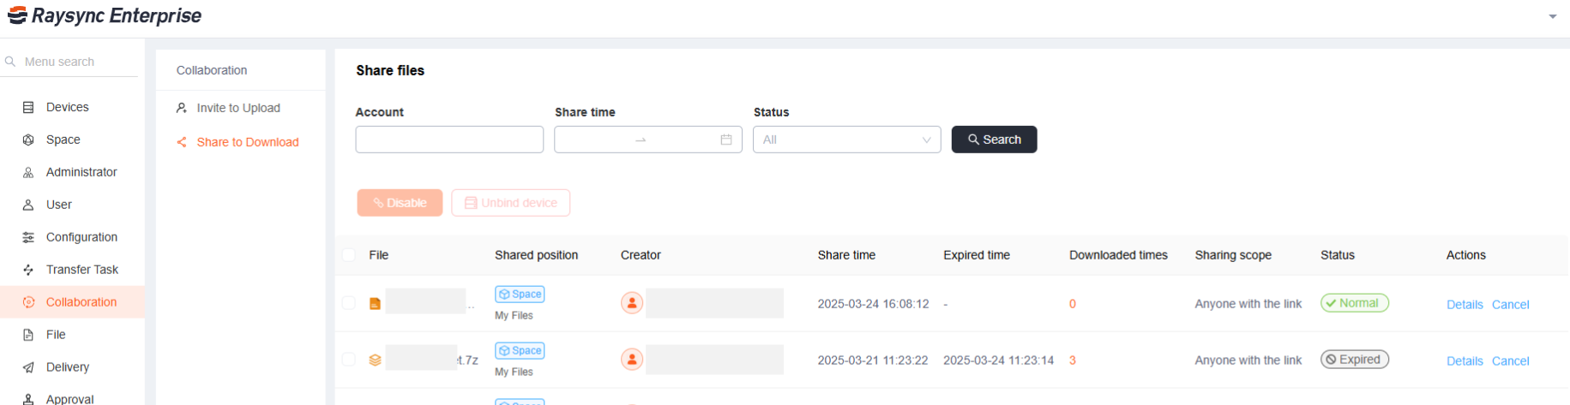This screenshot has width=1570, height=405.
Task: Open Details for the Expired share
Action: 1465,361
